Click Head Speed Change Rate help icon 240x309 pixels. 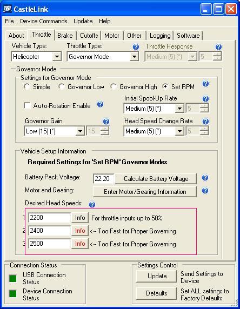pos(205,121)
